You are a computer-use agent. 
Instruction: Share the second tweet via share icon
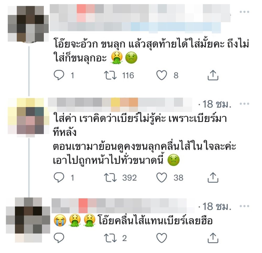(x=213, y=177)
